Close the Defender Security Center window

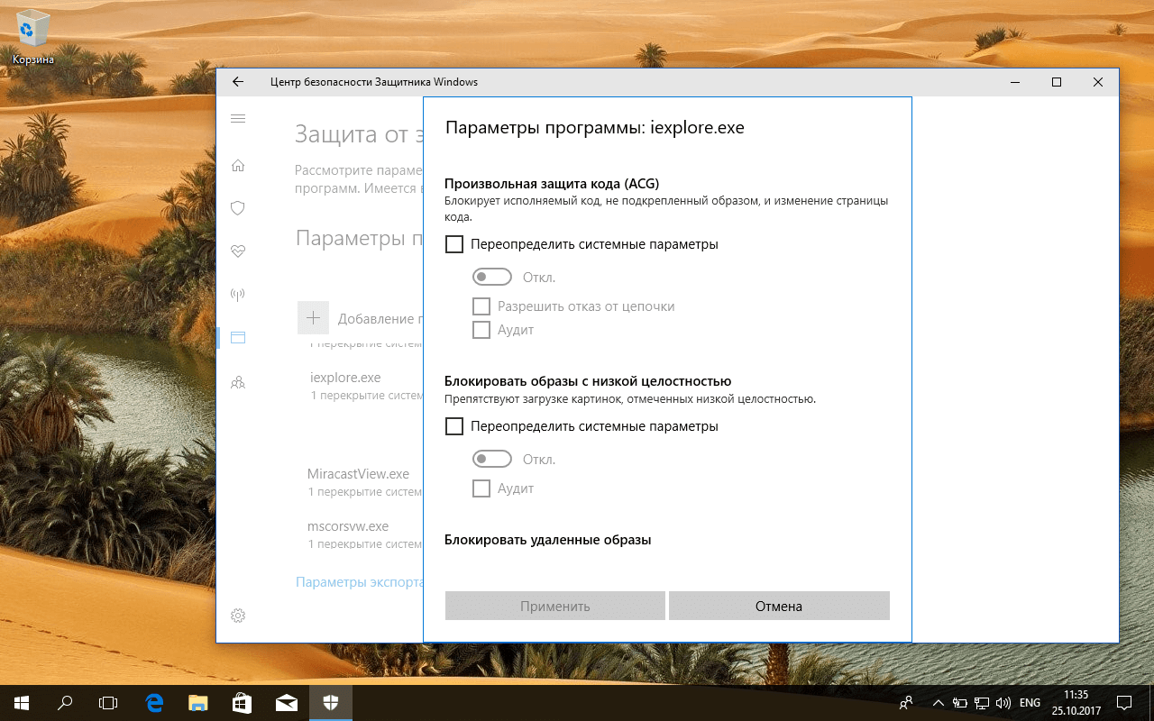coord(1098,82)
